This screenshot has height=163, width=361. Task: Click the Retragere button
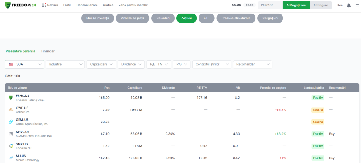(321, 5)
